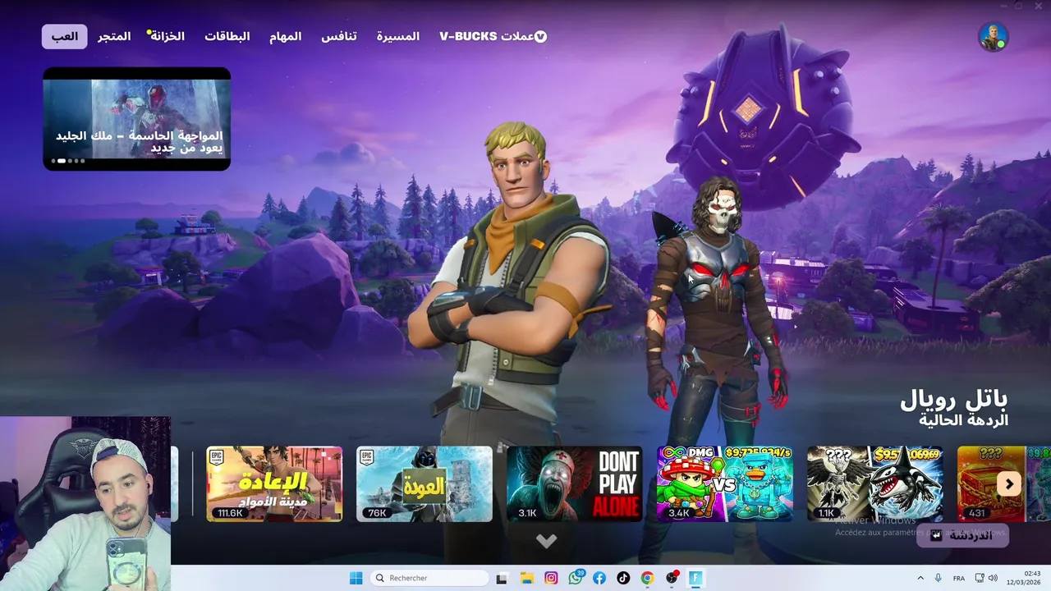Open TikTok from the taskbar
Image resolution: width=1051 pixels, height=591 pixels.
(x=623, y=578)
